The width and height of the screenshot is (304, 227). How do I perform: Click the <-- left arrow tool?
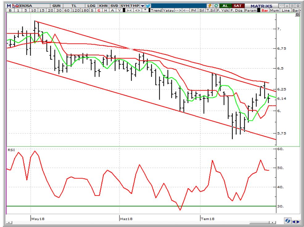tap(186, 10)
